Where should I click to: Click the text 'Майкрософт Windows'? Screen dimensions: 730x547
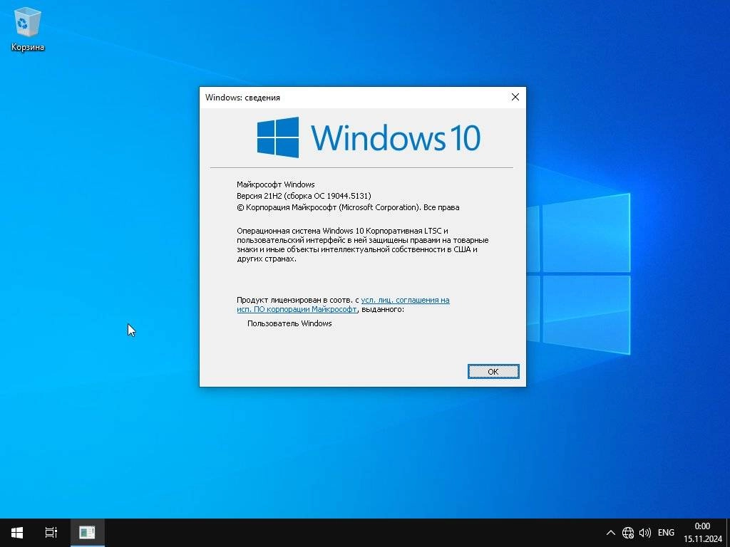click(x=276, y=184)
